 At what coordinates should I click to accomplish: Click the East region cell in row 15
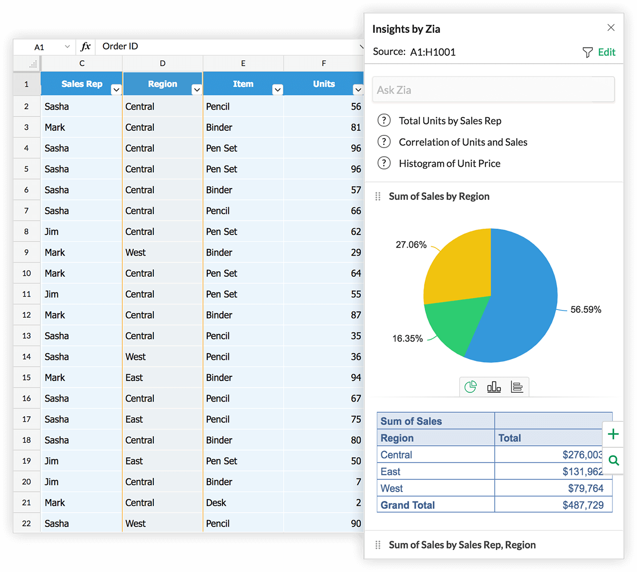pos(163,378)
